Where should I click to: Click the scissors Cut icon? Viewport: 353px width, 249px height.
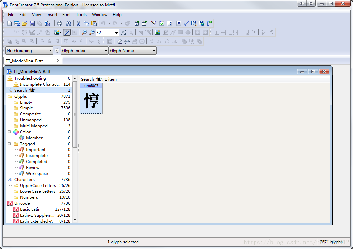(78, 23)
